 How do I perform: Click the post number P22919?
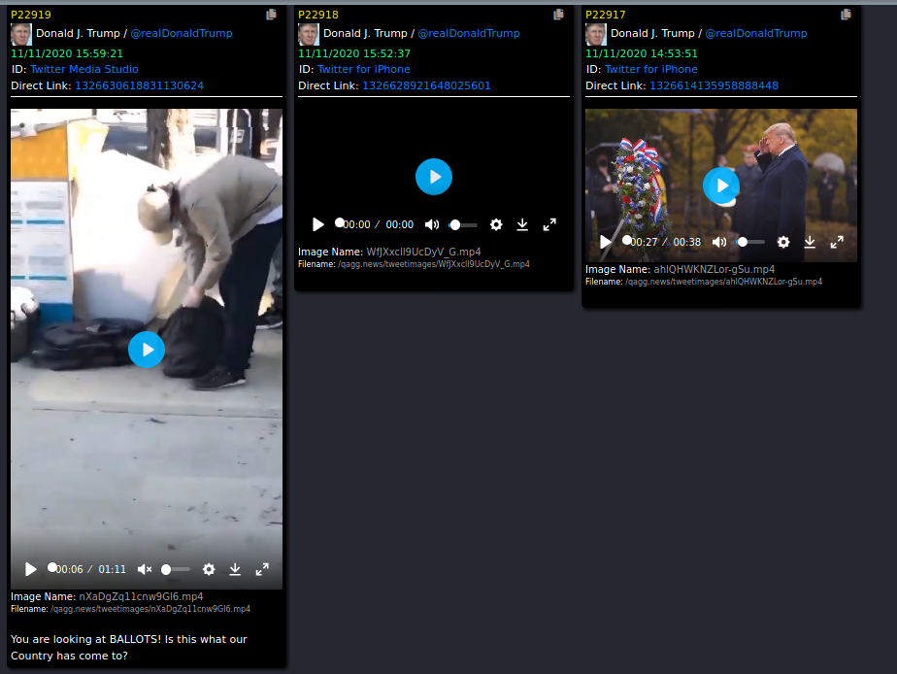[31, 15]
